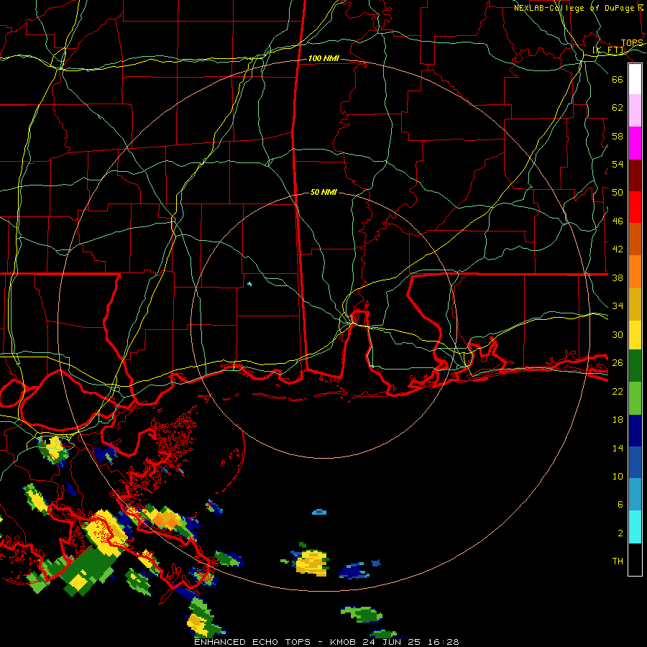Click the dark red (maroon) legend swatch
This screenshot has height=647, width=647.
pos(635,175)
